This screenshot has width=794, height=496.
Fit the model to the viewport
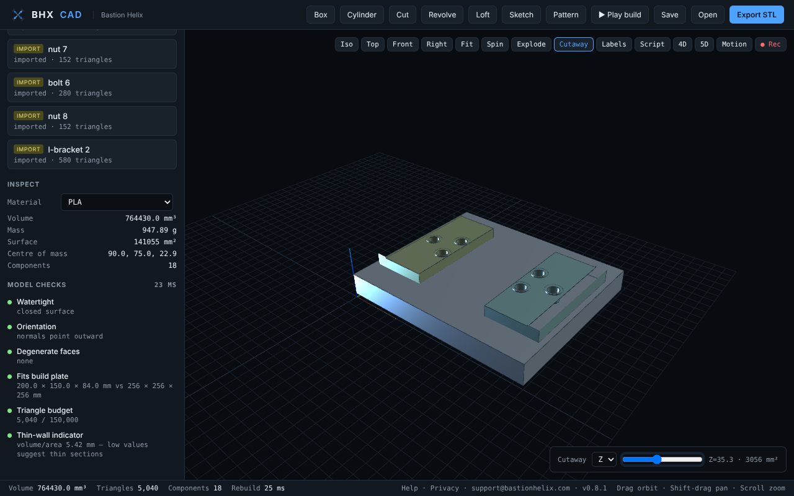(x=467, y=44)
